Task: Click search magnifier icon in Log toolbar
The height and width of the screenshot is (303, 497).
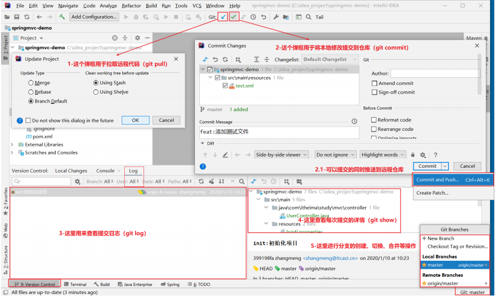Action: click(242, 182)
